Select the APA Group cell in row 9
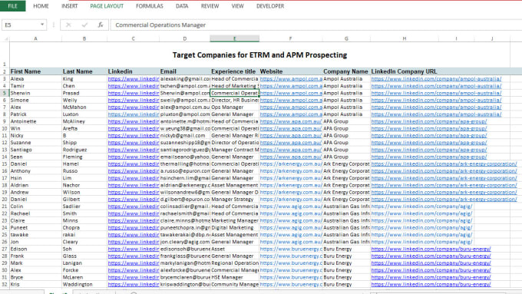The width and height of the screenshot is (522, 294). pyautogui.click(x=346, y=121)
